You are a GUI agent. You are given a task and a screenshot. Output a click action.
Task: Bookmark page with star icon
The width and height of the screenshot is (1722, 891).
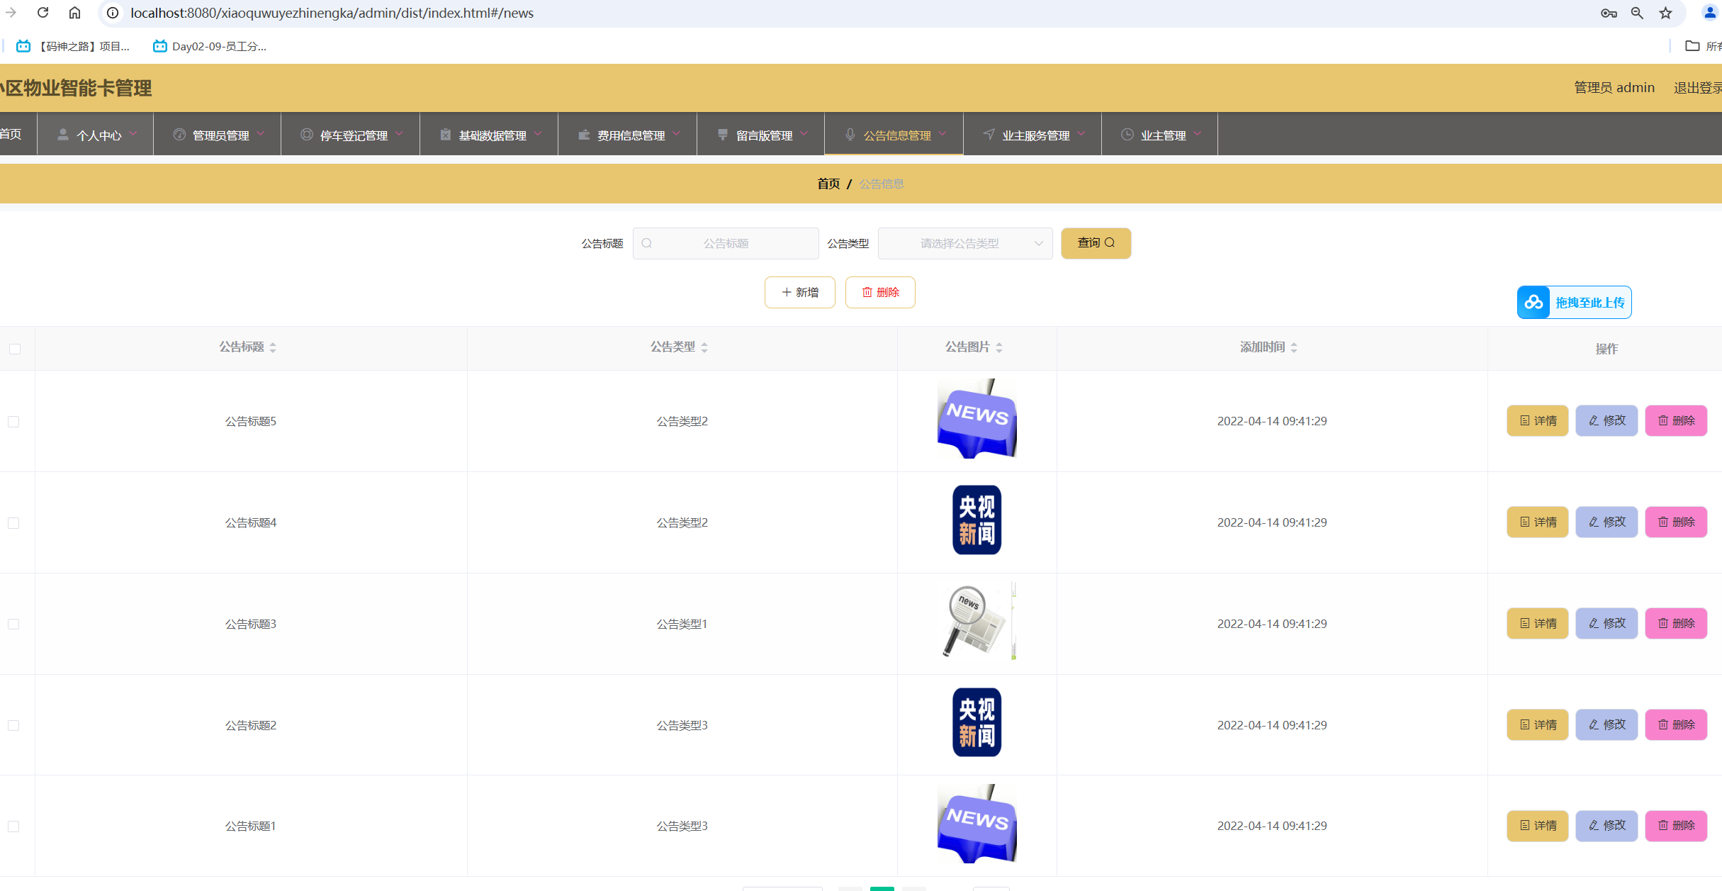1665,13
